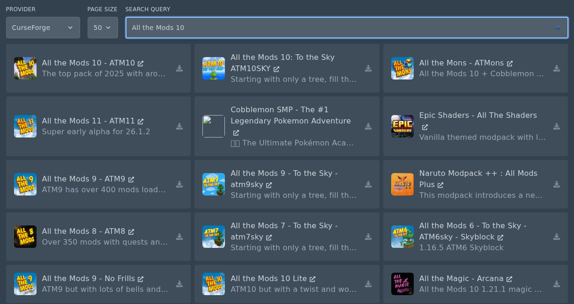Click the Epic Shaders thumbnail

(403, 126)
